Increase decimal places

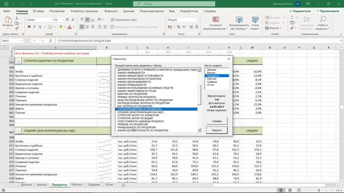point(191,27)
